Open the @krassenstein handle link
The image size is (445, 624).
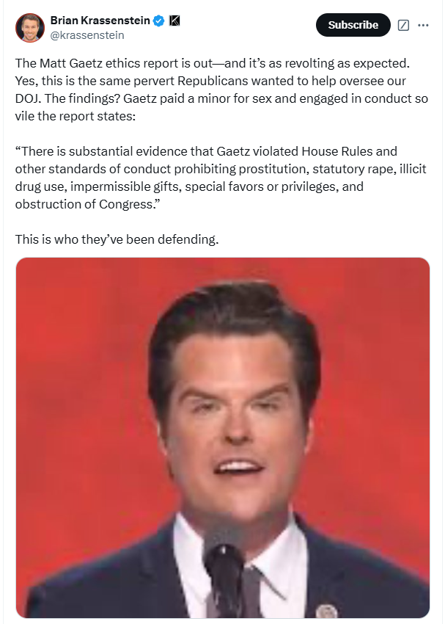(87, 35)
